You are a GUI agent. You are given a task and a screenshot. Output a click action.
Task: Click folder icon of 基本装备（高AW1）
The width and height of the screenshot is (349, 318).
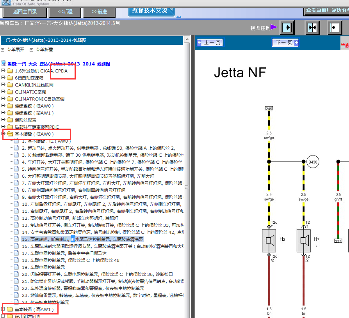10,309
